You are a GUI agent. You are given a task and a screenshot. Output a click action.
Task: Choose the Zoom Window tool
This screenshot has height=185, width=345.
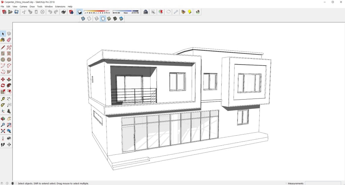click(x=9, y=125)
